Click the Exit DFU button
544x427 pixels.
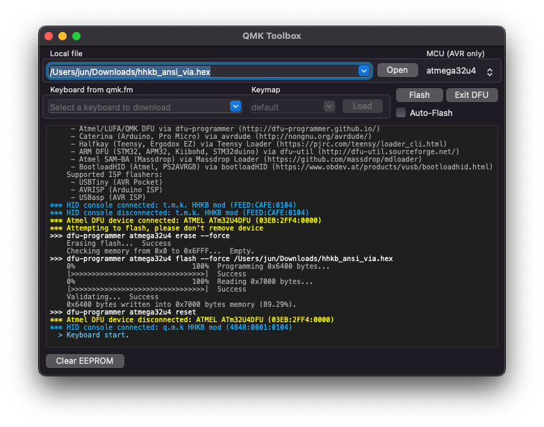[472, 95]
